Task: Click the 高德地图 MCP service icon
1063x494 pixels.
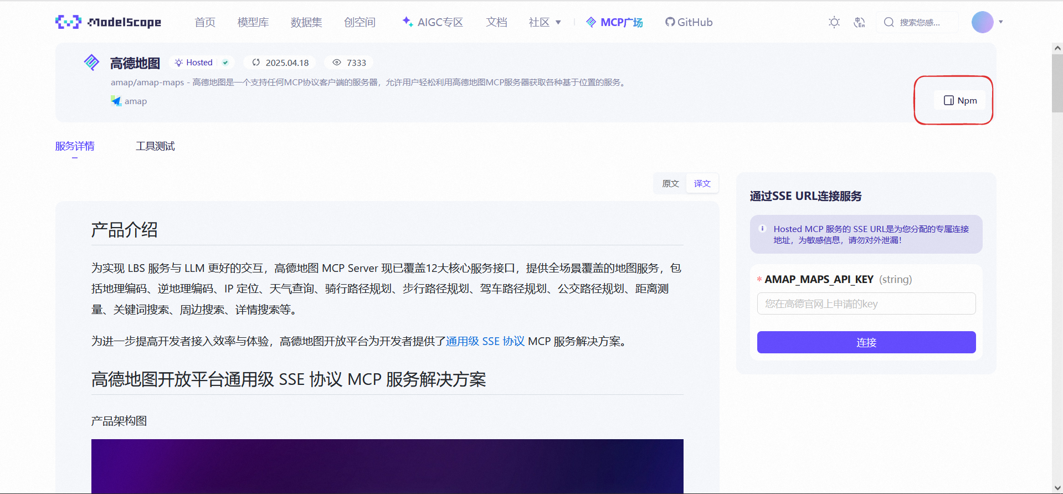Action: 91,63
